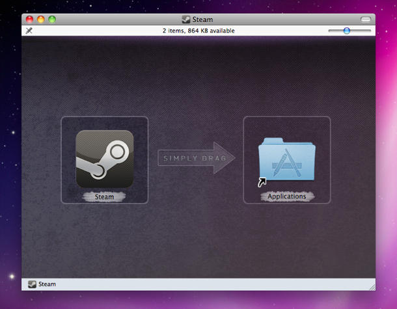The image size is (397, 309).
Task: Click the "2 items, 864 KB available" status text
Action: pyautogui.click(x=198, y=31)
